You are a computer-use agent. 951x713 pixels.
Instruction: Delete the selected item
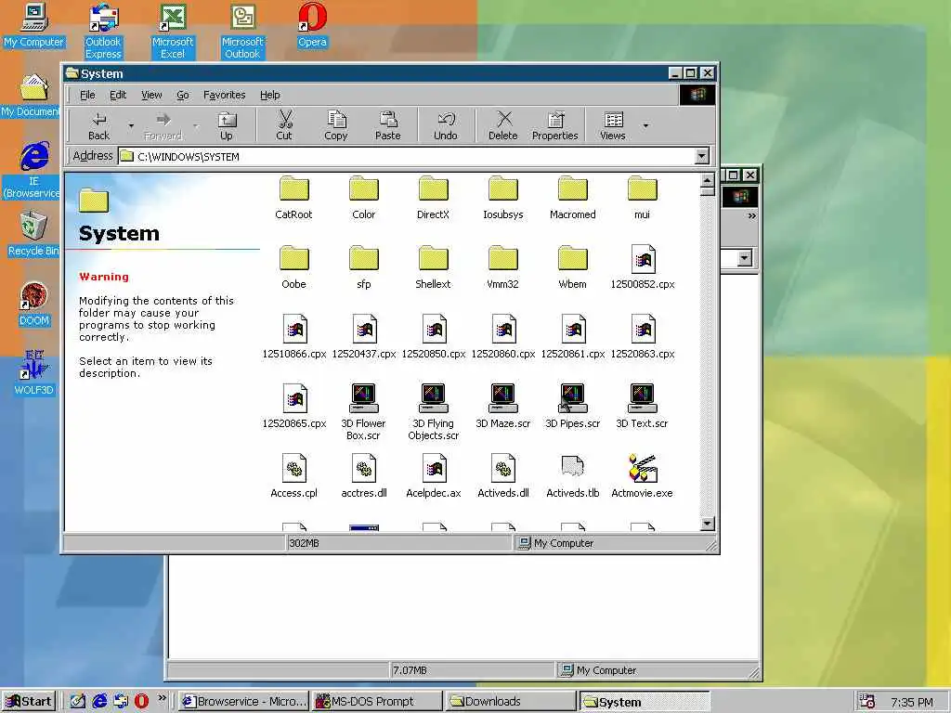[x=502, y=126]
